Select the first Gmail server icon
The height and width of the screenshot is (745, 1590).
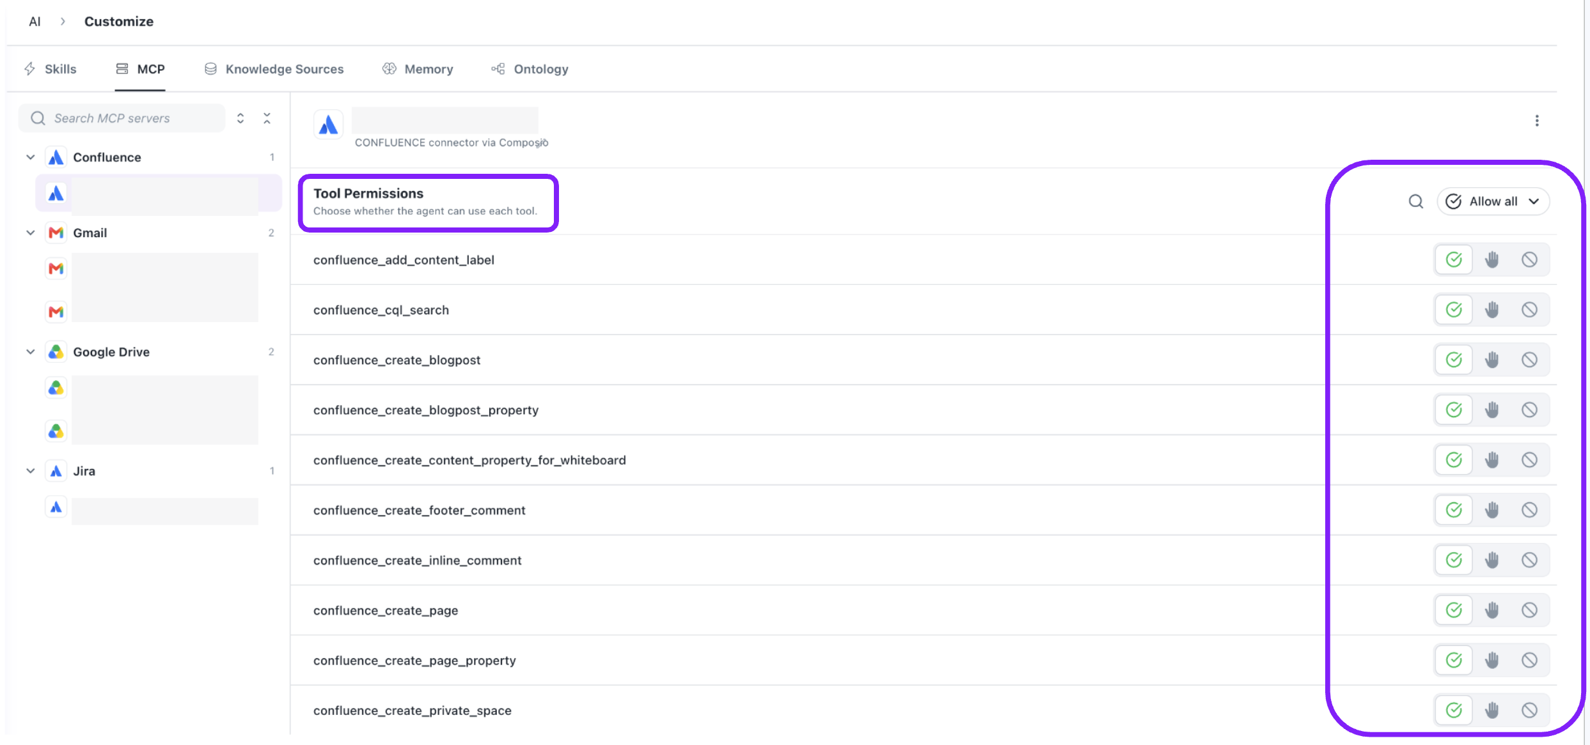[56, 269]
